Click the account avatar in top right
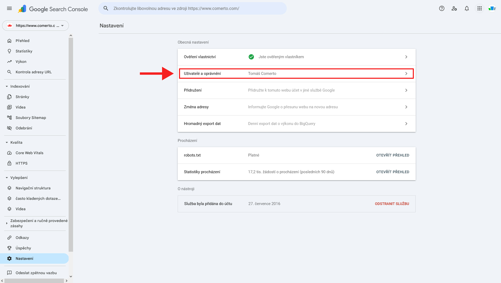The height and width of the screenshot is (283, 501). [492, 8]
